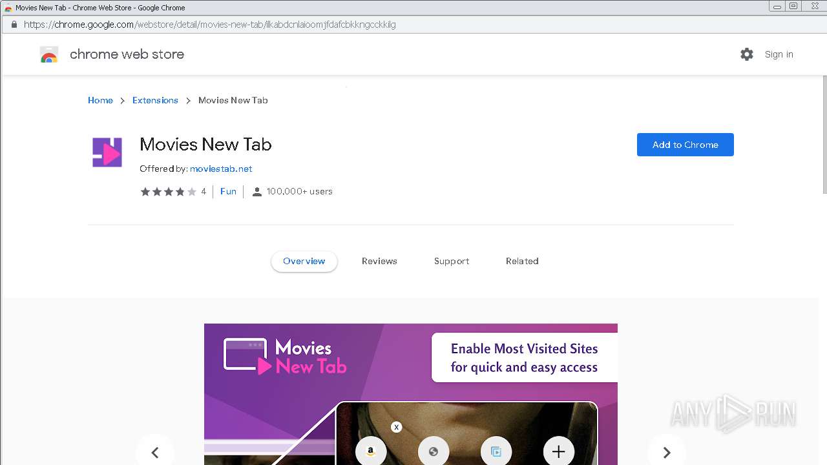Click the users person icon
Image resolution: width=827 pixels, height=465 pixels.
[256, 192]
